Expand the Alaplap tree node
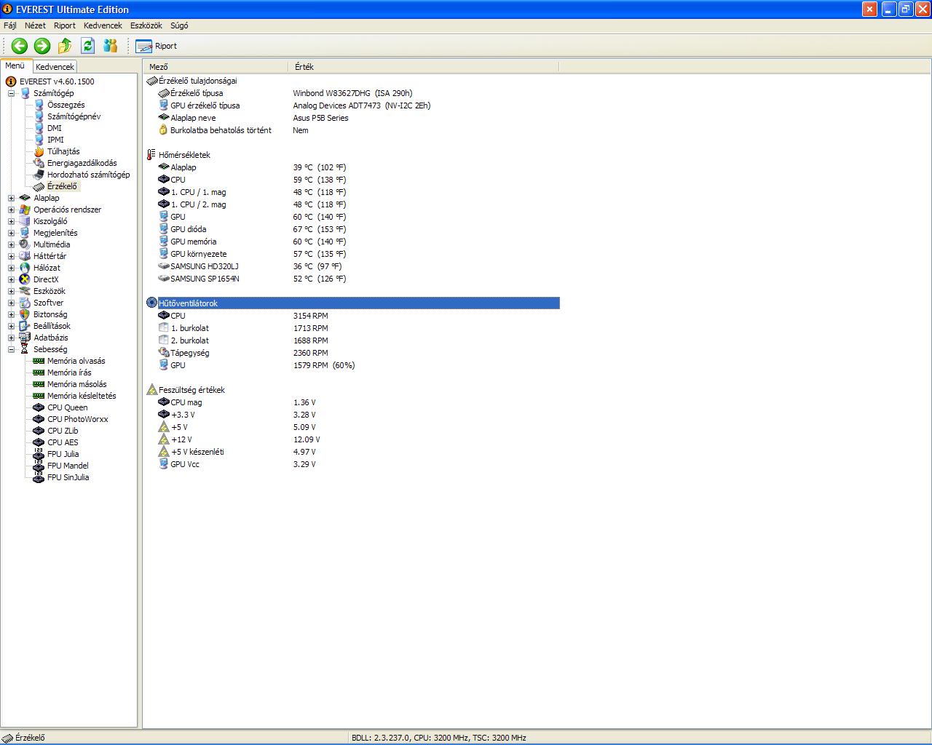Screen dimensions: 932x745 point(11,198)
